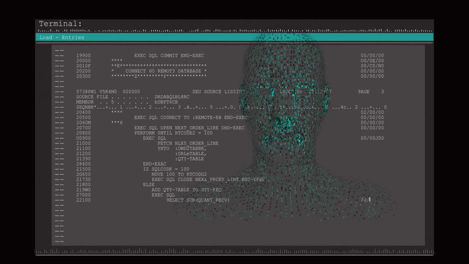Viewport: 469px width, 264px height.
Task: Select line number 219W0
Action: pyautogui.click(x=84, y=189)
